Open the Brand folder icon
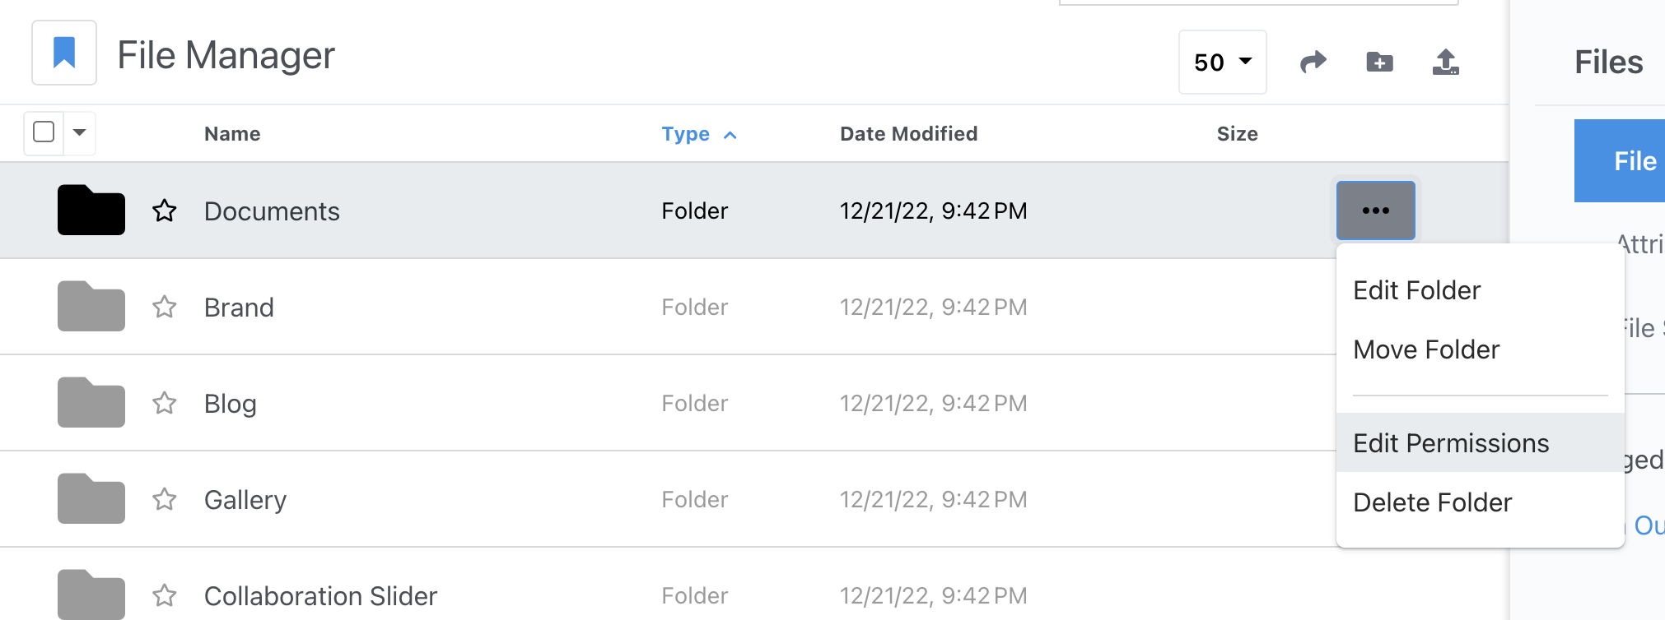The image size is (1665, 620). point(91,306)
